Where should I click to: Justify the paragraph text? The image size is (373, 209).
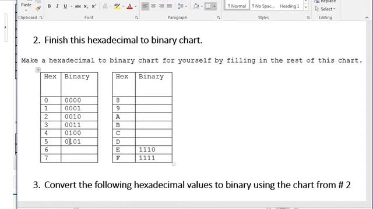170,6
